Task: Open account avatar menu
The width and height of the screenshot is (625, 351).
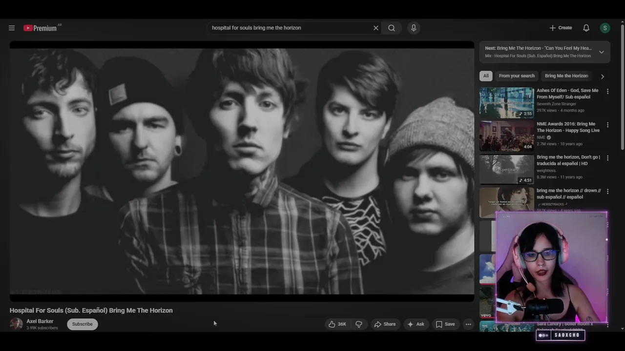Action: 605,28
